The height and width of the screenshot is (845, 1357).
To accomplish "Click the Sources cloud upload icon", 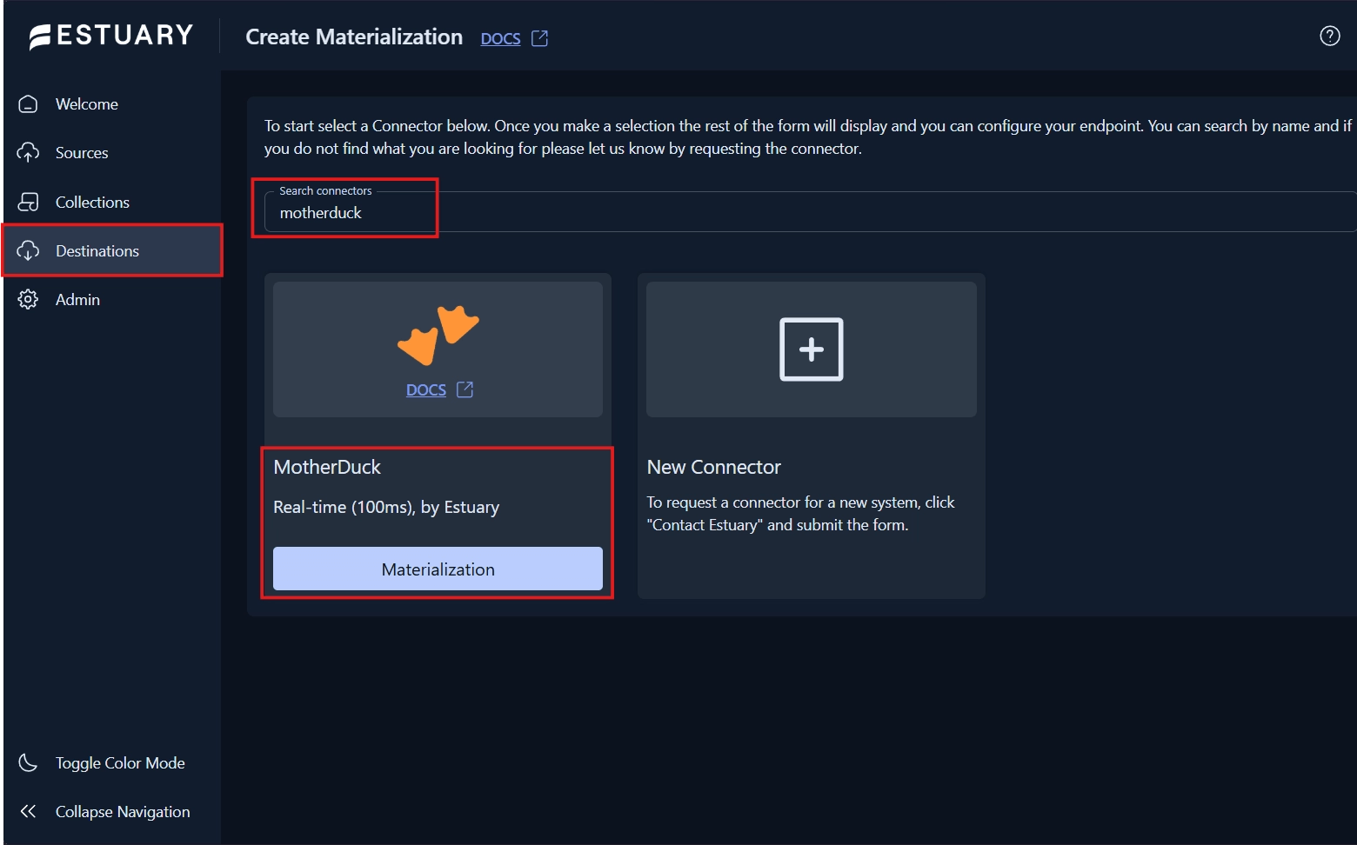I will pos(28,153).
